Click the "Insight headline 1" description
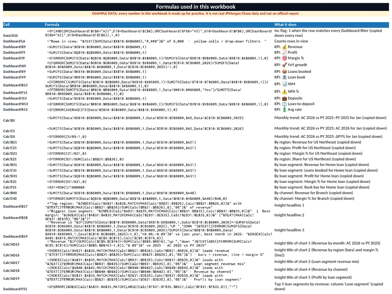This screenshot has height=294, width=392. click(x=289, y=206)
